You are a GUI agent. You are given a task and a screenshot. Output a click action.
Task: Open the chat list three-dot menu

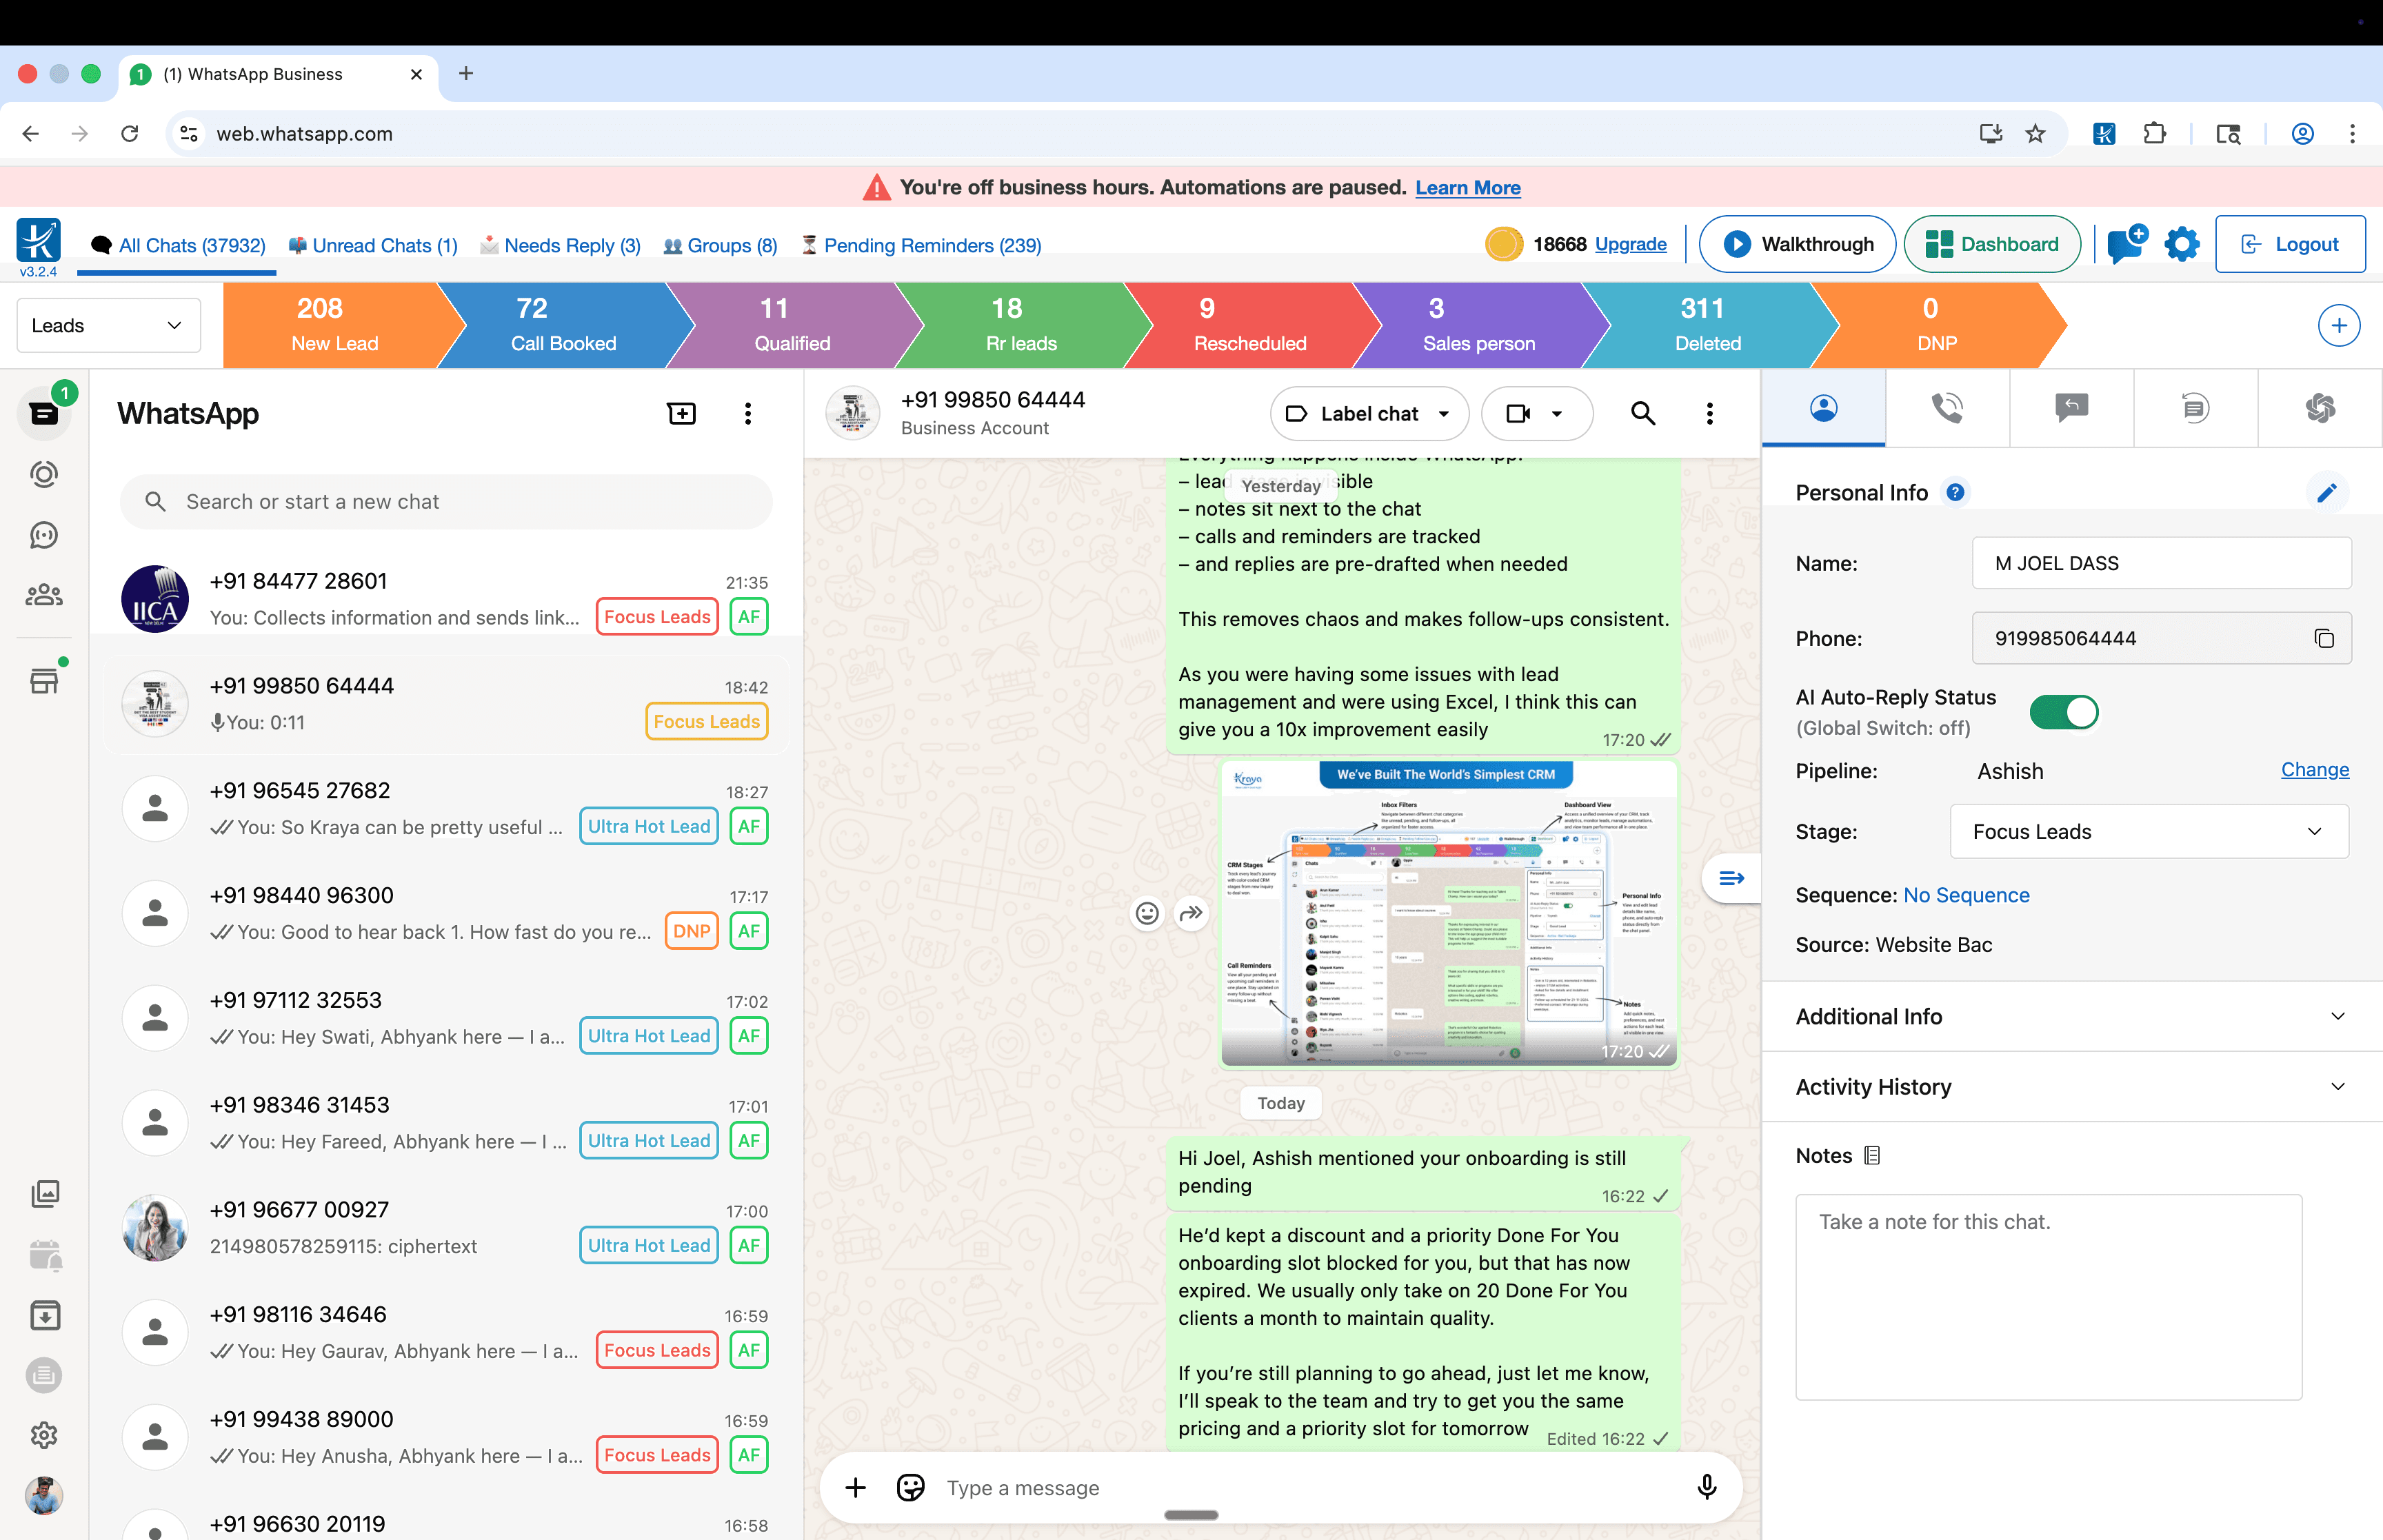tap(747, 413)
